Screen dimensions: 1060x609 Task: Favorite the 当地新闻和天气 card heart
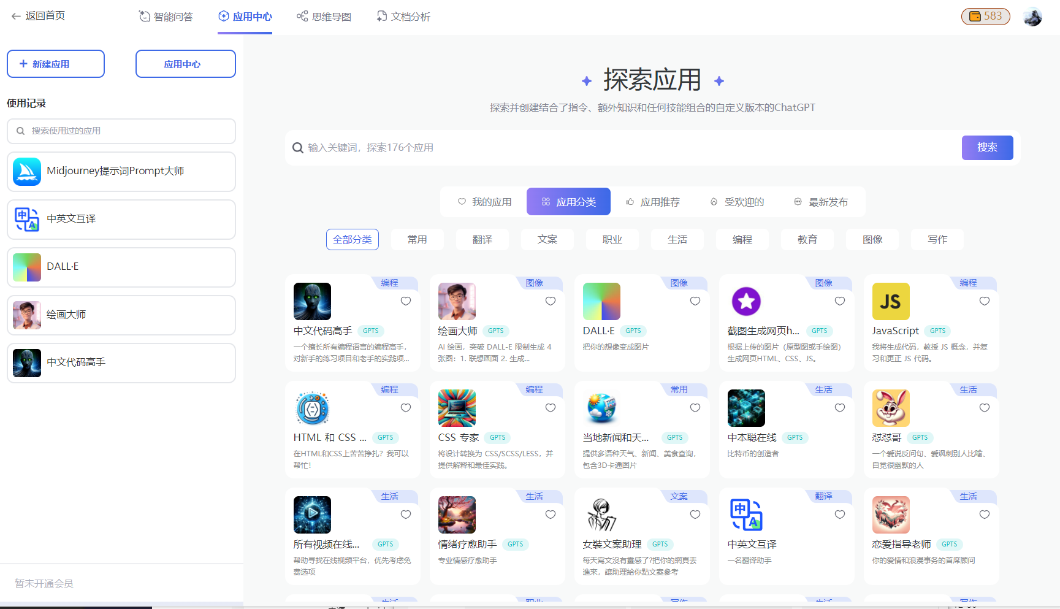coord(695,408)
